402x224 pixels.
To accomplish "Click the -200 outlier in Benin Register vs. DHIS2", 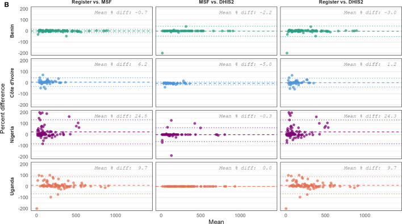I will 287,53.
